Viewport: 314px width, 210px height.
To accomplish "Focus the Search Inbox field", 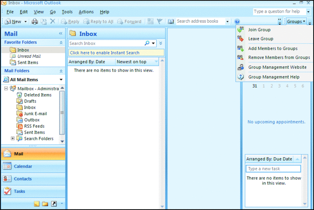I will pyautogui.click(x=106, y=43).
